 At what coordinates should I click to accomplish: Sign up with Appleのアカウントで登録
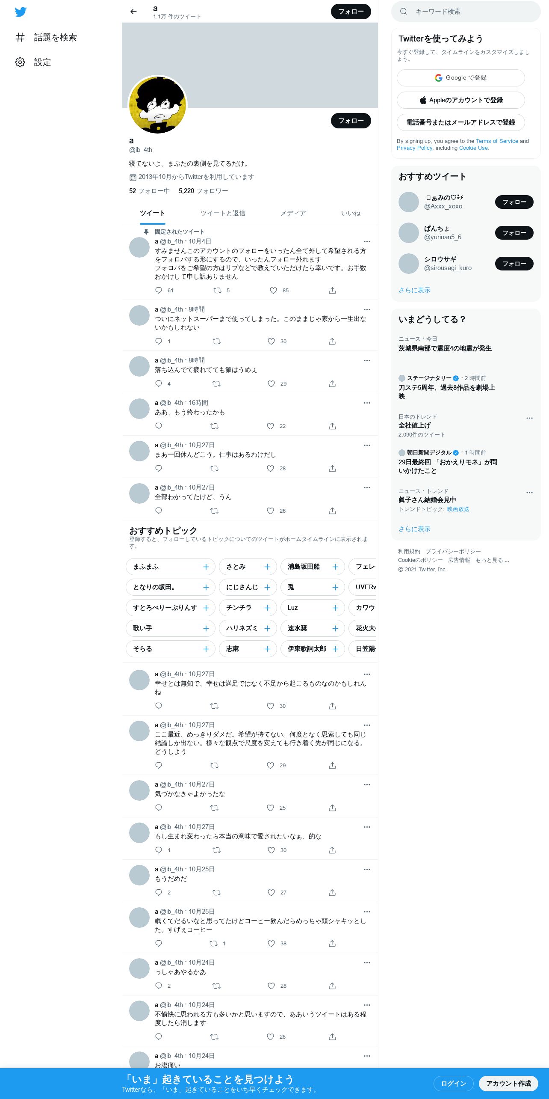pos(460,100)
